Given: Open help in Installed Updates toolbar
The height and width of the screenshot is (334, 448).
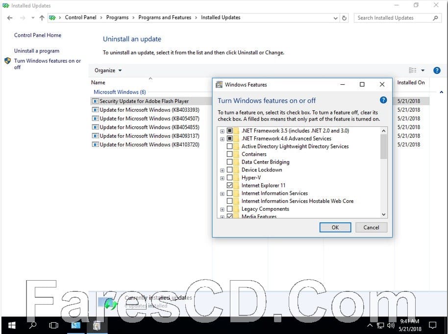Looking at the screenshot, I should pos(437,70).
